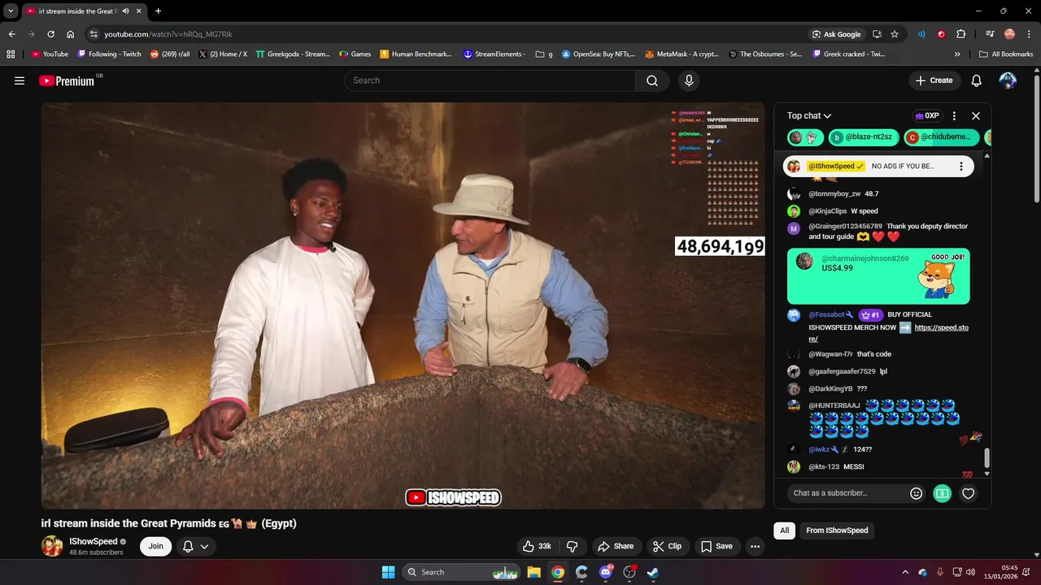The height and width of the screenshot is (585, 1041).
Task: Like the video with thumbs up
Action: coord(538,546)
